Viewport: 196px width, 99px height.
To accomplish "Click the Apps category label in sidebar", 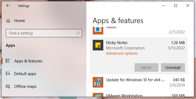I will click(10, 45).
